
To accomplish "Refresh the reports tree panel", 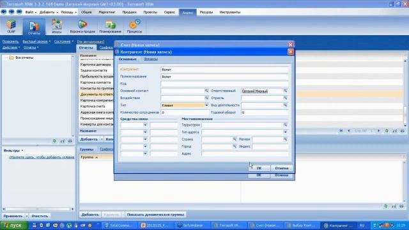I will [54, 141].
